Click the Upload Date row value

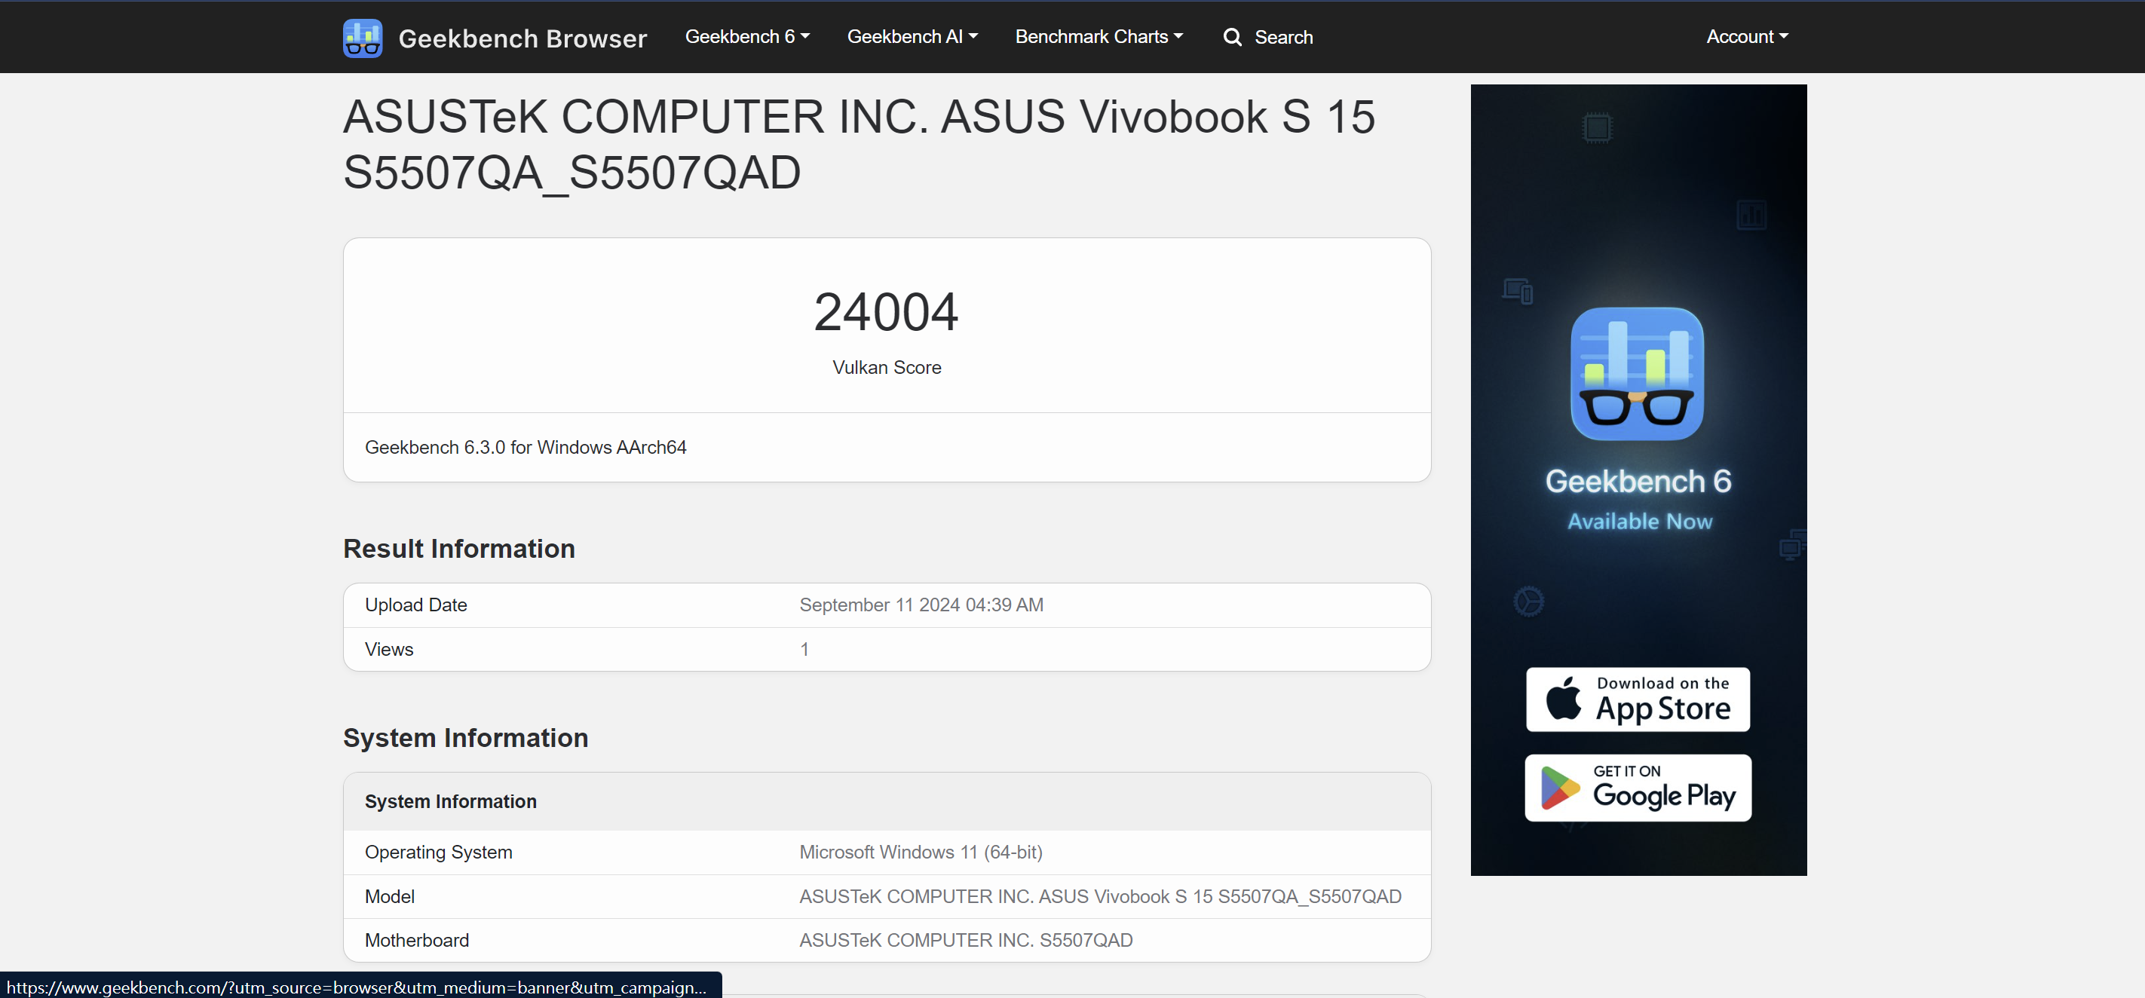pos(920,605)
